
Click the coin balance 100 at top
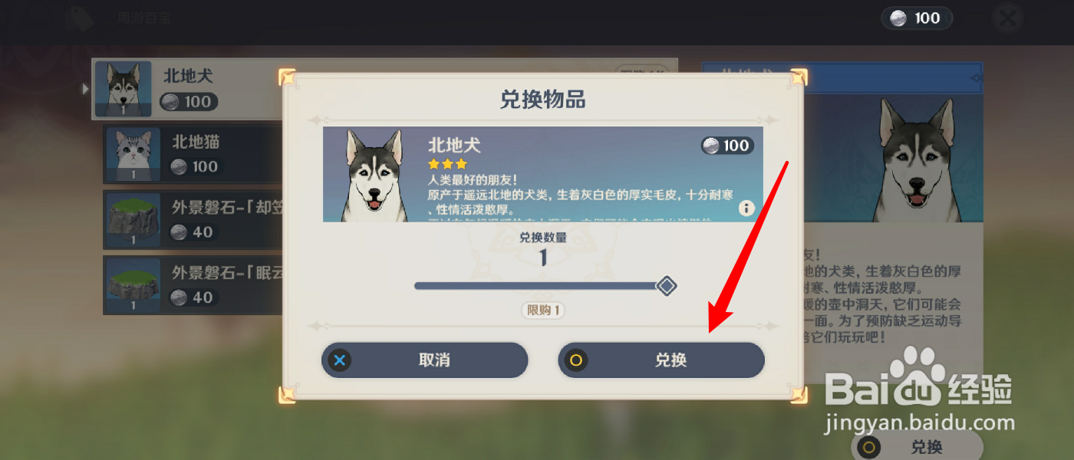pos(916,18)
